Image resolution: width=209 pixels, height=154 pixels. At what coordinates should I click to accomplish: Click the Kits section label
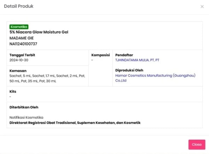pyautogui.click(x=13, y=91)
